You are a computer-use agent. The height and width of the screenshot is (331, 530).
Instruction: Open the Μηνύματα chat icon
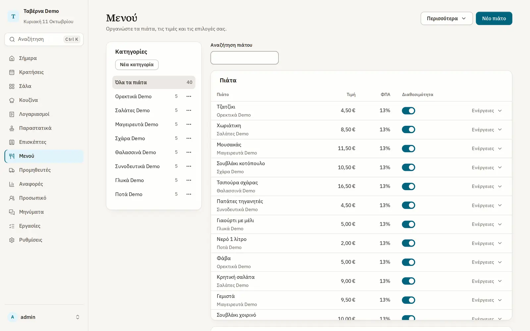pyautogui.click(x=12, y=212)
